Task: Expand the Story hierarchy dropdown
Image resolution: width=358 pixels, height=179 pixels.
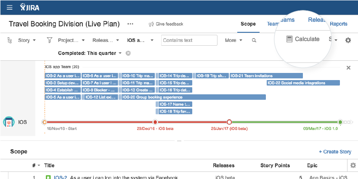Action: [x=27, y=40]
